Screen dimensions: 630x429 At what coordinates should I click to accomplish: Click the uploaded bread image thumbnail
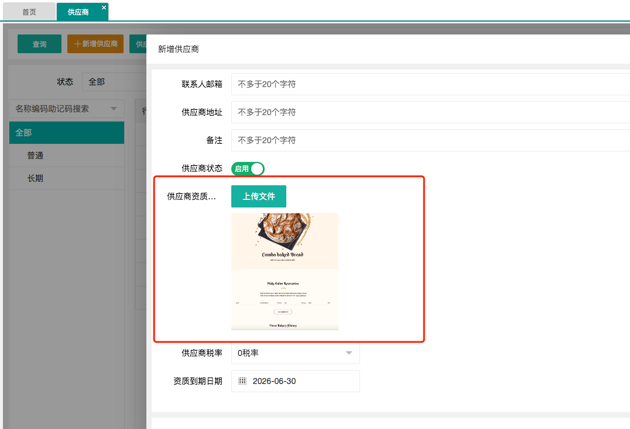click(285, 271)
